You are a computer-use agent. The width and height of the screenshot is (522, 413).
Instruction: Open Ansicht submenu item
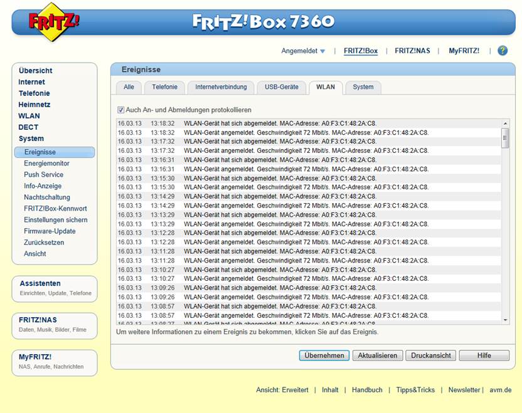point(35,254)
